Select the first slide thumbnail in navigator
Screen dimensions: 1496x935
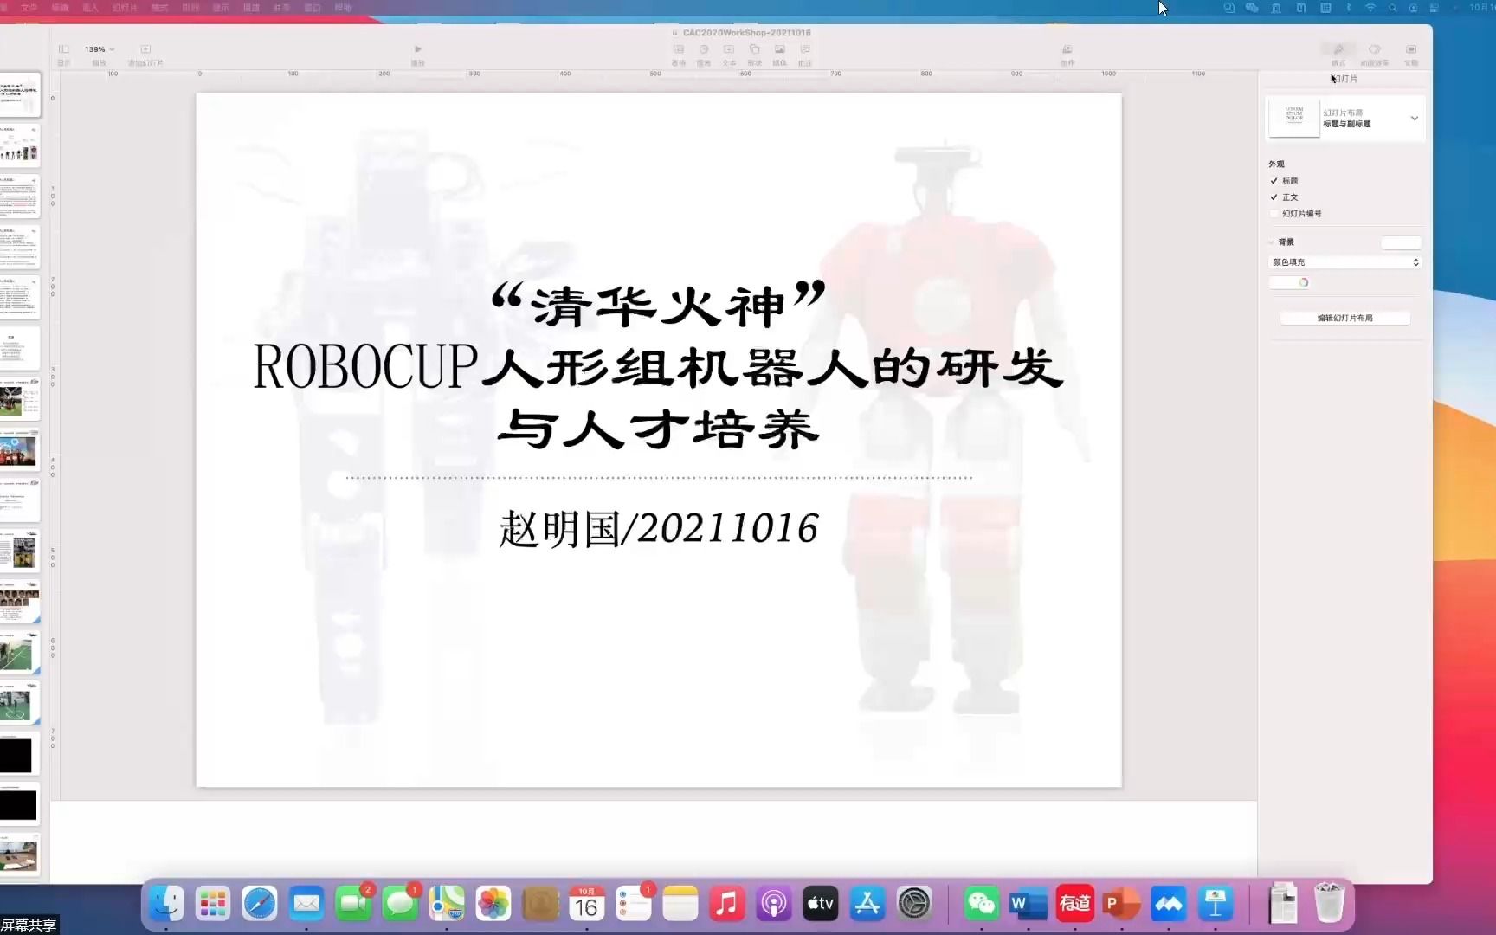[x=19, y=95]
